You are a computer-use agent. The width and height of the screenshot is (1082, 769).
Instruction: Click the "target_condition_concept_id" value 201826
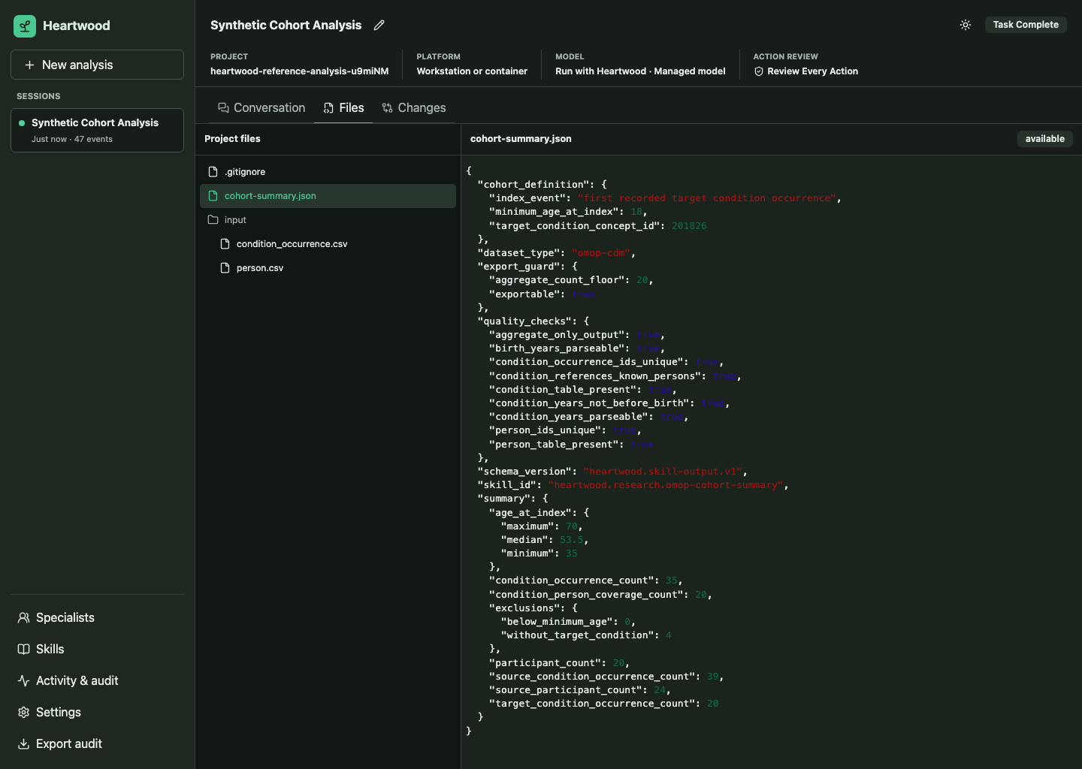coord(689,226)
